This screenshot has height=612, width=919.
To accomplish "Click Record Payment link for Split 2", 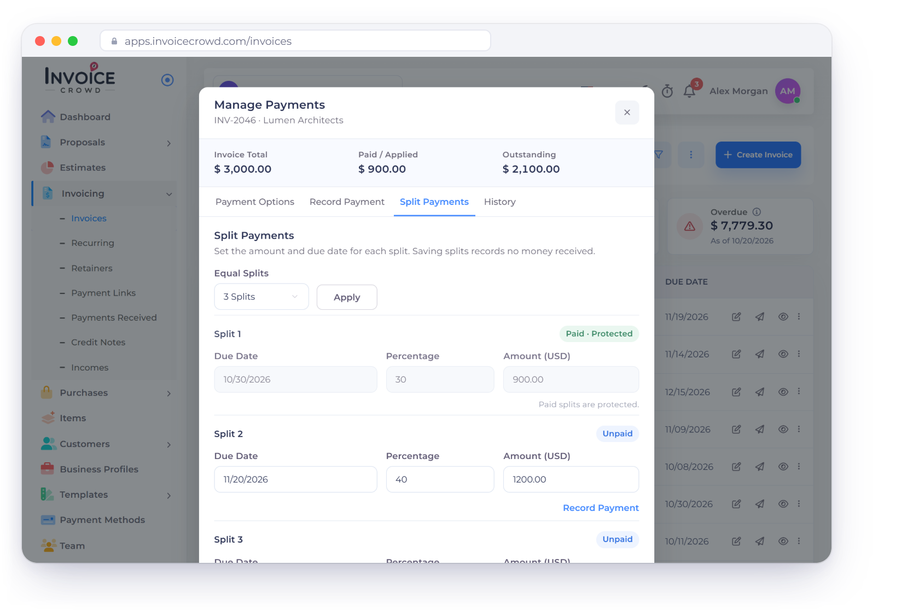I will pyautogui.click(x=601, y=508).
